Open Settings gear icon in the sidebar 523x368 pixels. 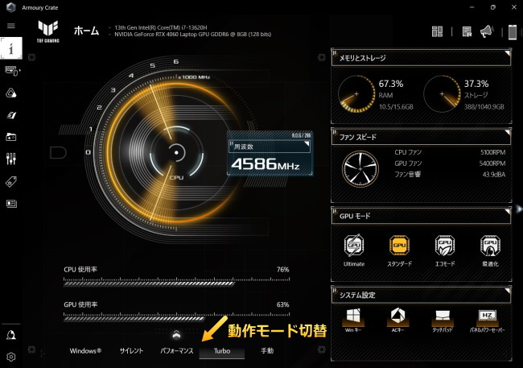click(11, 357)
